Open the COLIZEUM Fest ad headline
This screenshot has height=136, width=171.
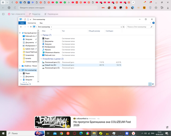(x=102, y=123)
